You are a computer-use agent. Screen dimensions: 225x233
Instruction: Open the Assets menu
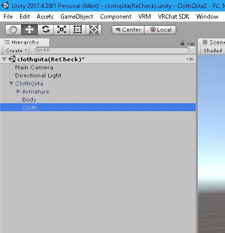pos(45,17)
